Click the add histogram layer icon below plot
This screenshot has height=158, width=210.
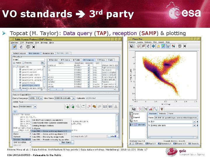pyautogui.click(x=150, y=109)
